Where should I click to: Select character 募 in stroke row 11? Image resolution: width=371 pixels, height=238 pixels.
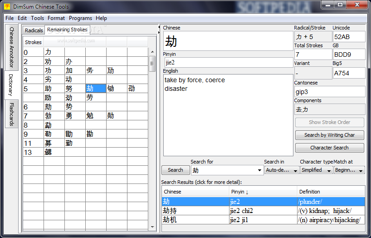[x=54, y=143]
